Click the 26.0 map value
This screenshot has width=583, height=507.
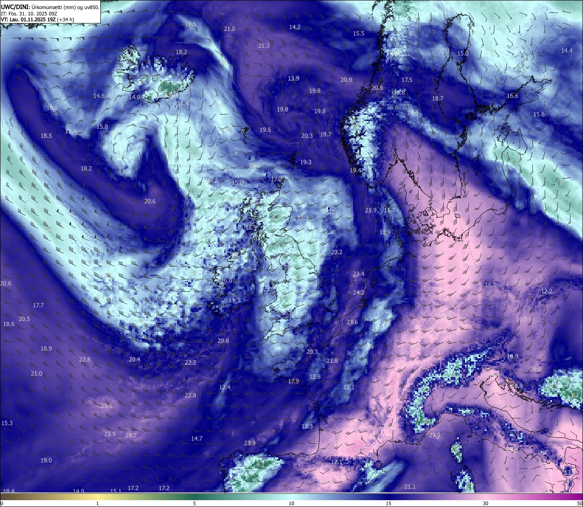coord(536,369)
